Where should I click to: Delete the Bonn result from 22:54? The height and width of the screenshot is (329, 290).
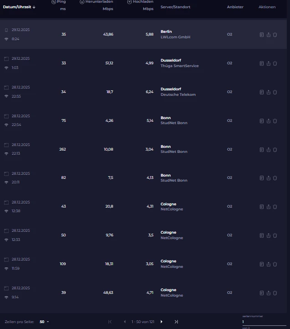coord(275,121)
